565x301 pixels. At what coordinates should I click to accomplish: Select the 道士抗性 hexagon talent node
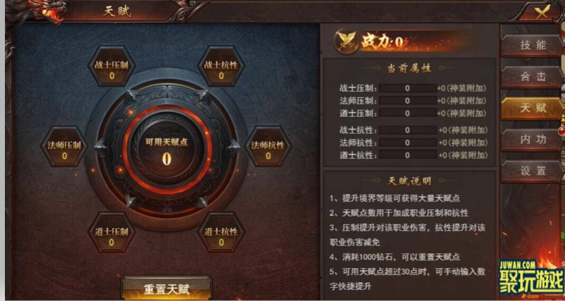(221, 232)
